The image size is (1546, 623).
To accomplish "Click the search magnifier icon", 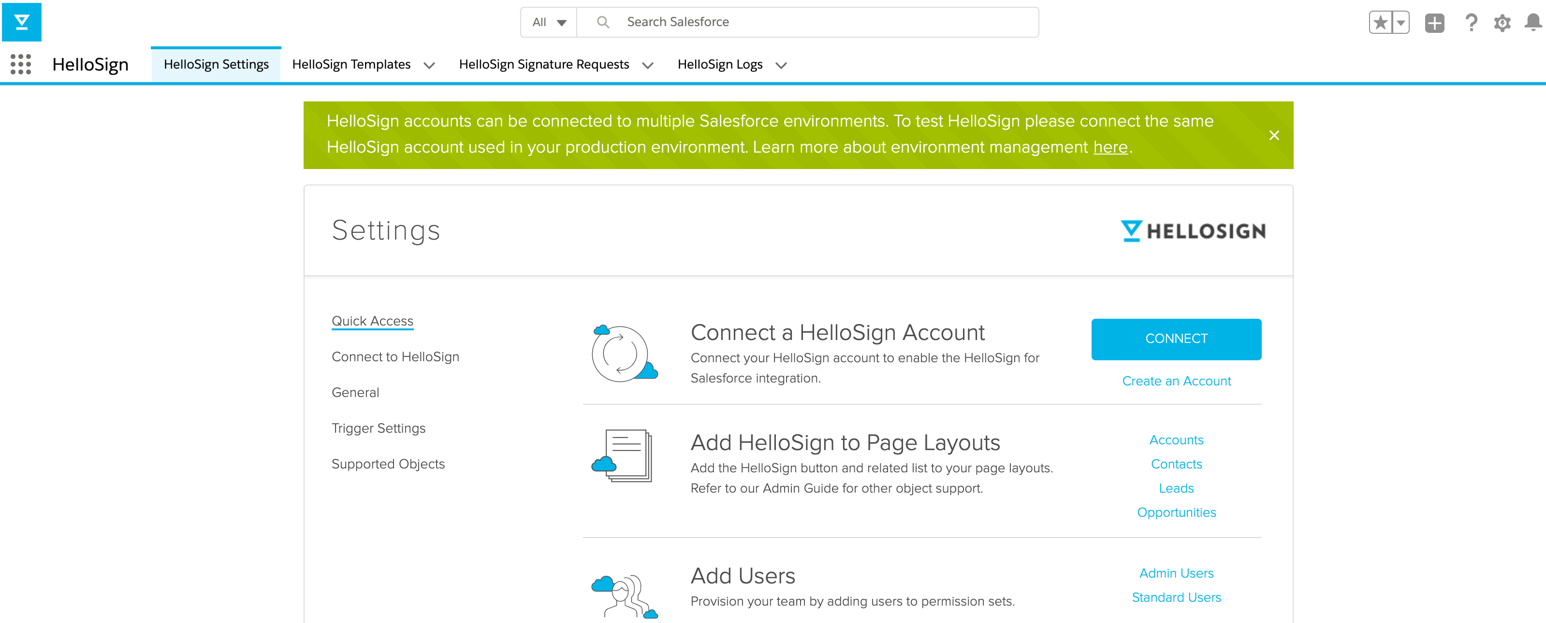I will 602,22.
